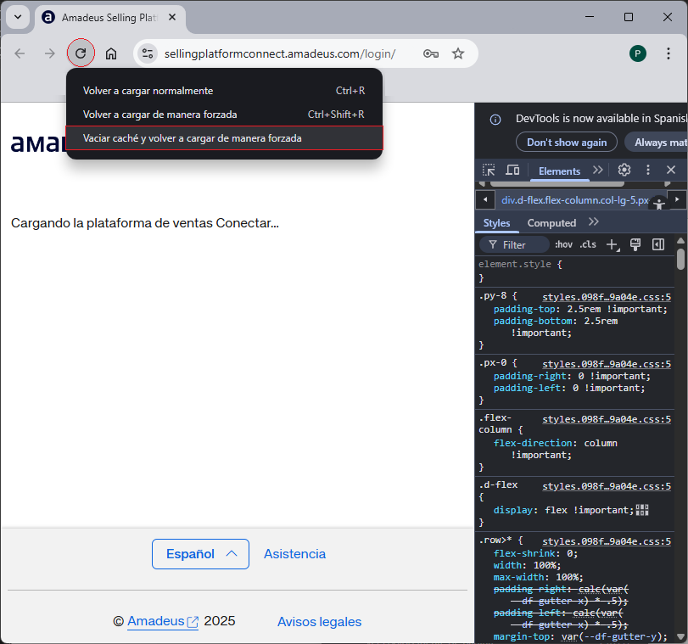Screen dimensions: 688x644
Task: Close the Amadeus Selling Platform tab
Action: click(x=172, y=17)
